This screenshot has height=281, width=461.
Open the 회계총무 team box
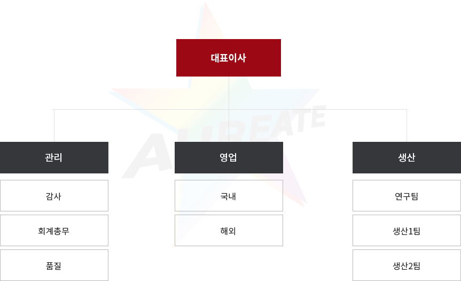54,230
